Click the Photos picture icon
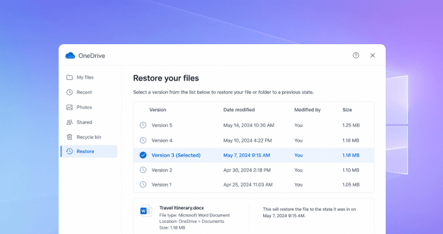The width and height of the screenshot is (443, 234). pyautogui.click(x=70, y=107)
